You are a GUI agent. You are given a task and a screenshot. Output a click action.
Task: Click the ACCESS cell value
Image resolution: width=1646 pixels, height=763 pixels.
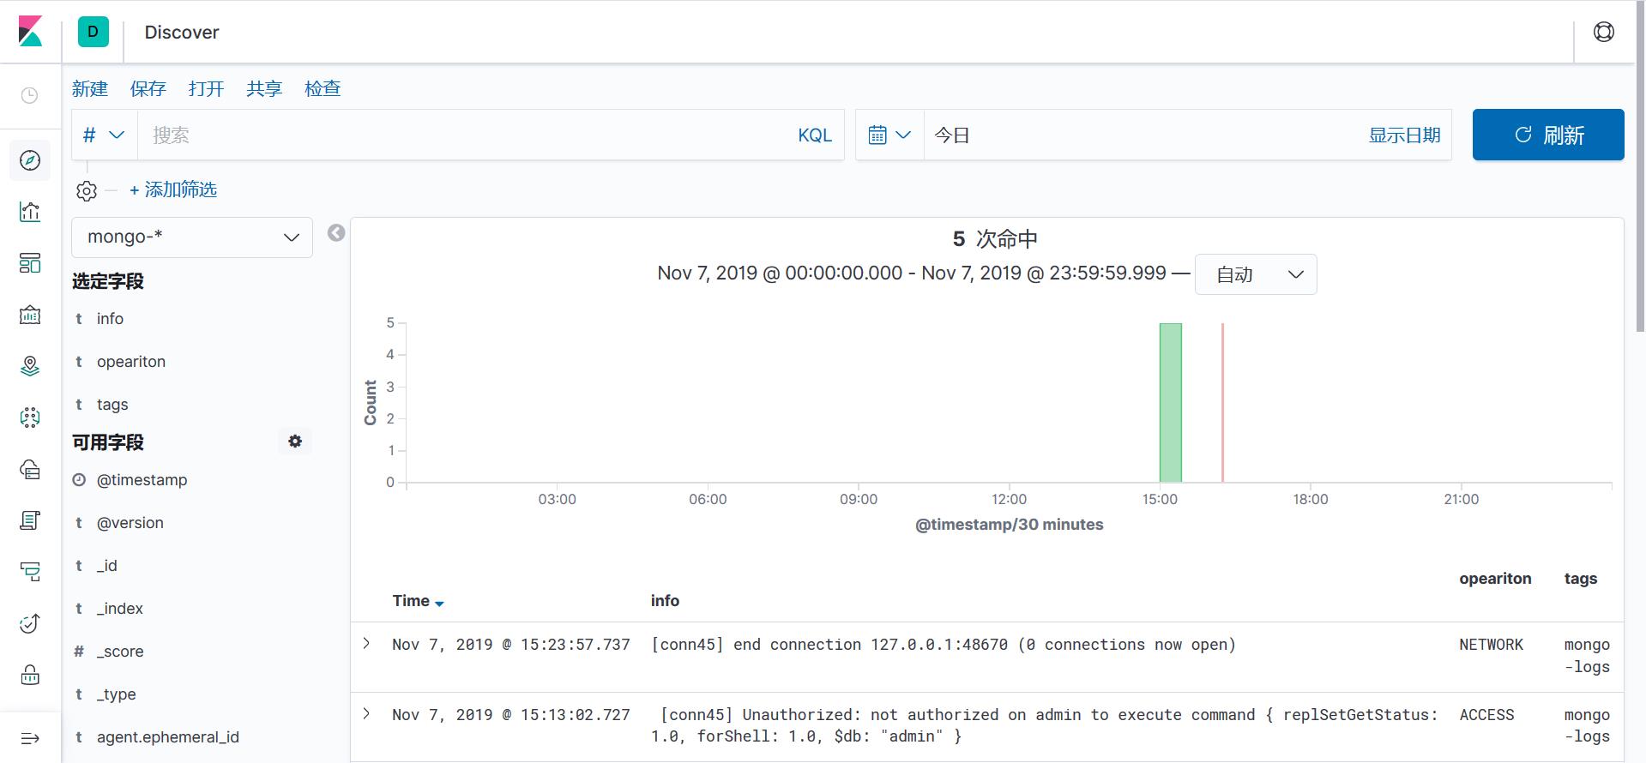[1486, 715]
